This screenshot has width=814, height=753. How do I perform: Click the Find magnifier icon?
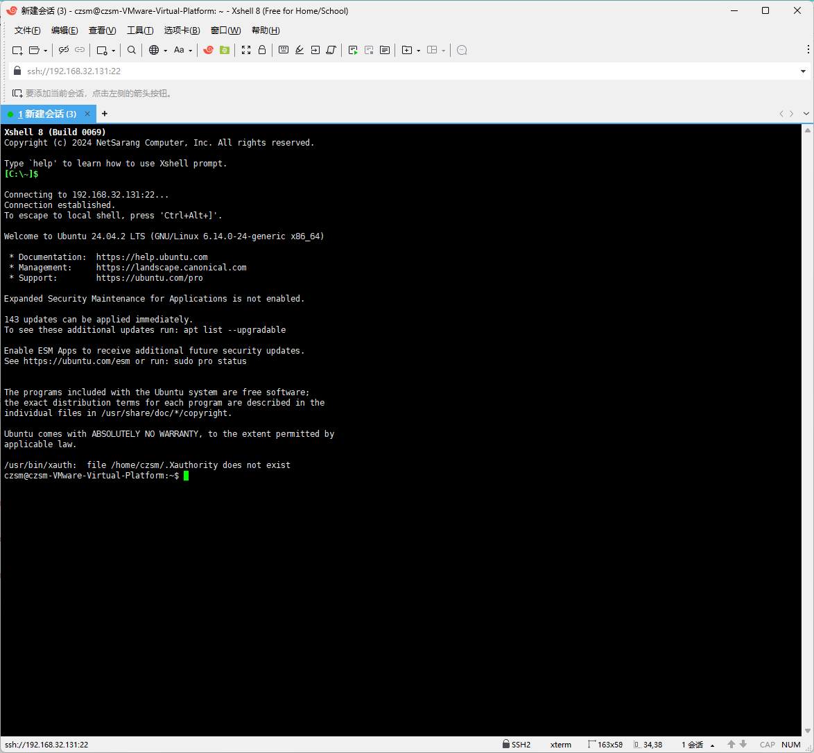pyautogui.click(x=131, y=50)
